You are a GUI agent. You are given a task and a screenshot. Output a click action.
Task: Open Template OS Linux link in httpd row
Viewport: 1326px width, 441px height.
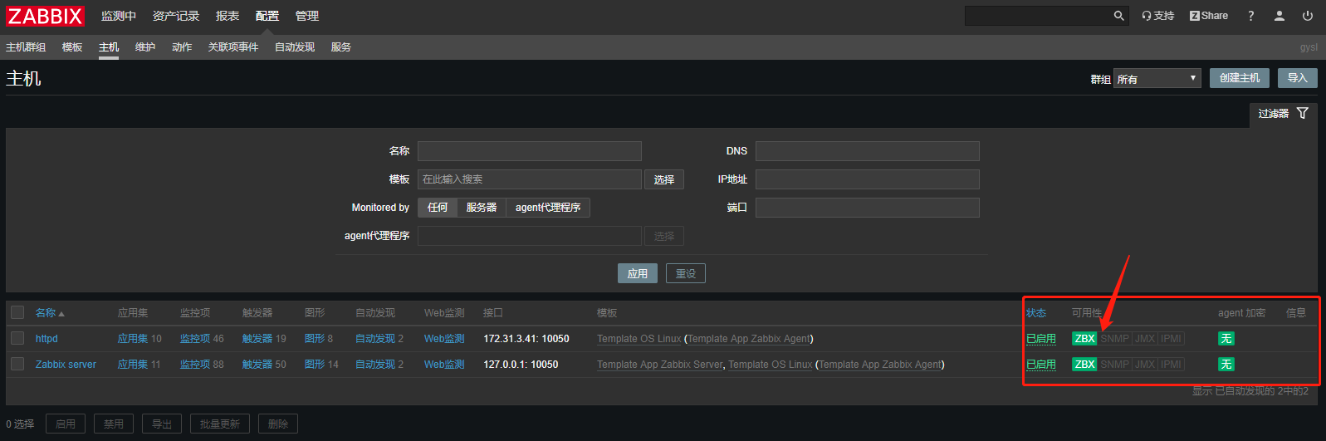(x=639, y=339)
